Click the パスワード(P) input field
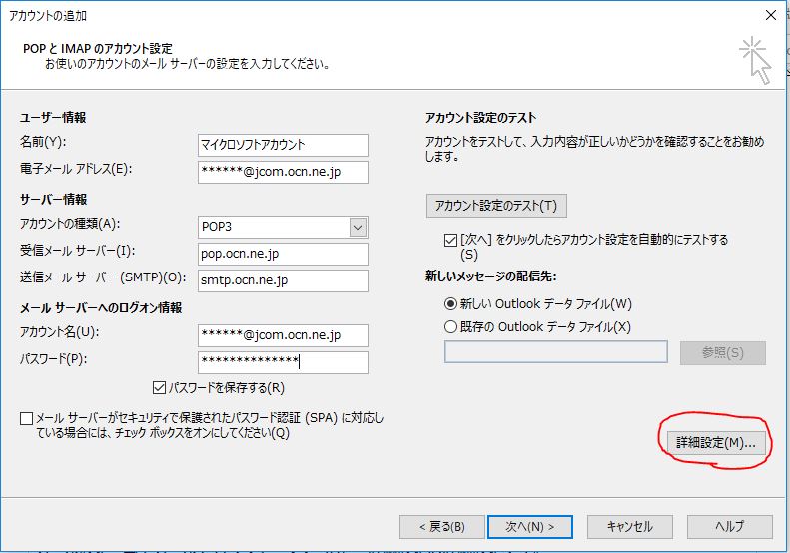The height and width of the screenshot is (553, 790). point(283,362)
